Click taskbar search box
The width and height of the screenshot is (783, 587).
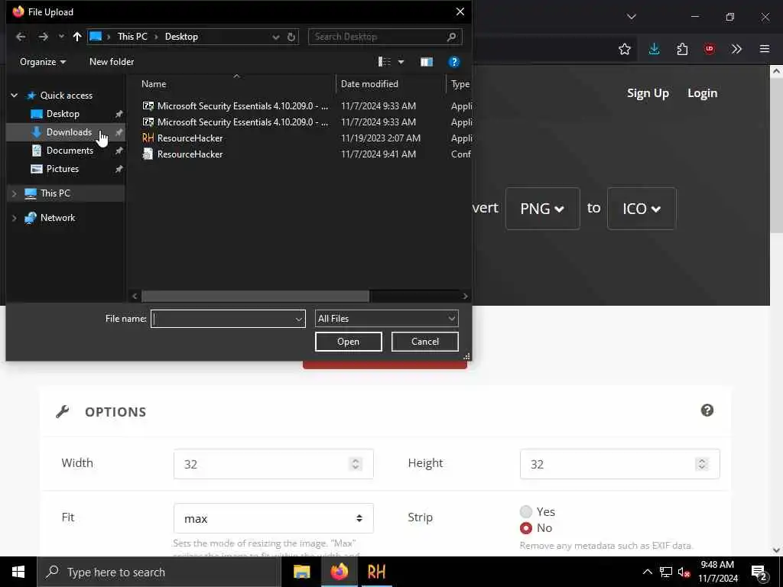(159, 572)
